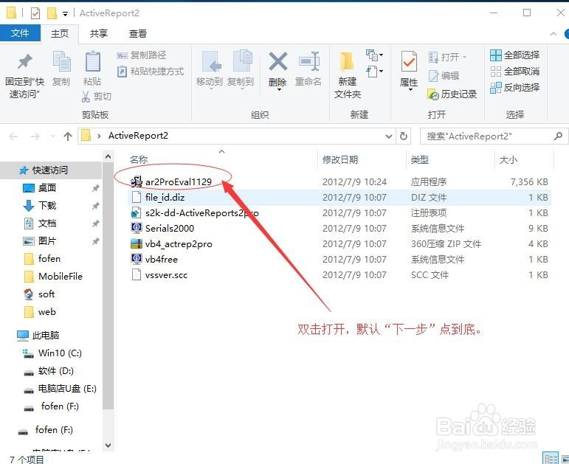Click the Cut (剪切) scissors icon
This screenshot has height=464, width=569.
86,97
